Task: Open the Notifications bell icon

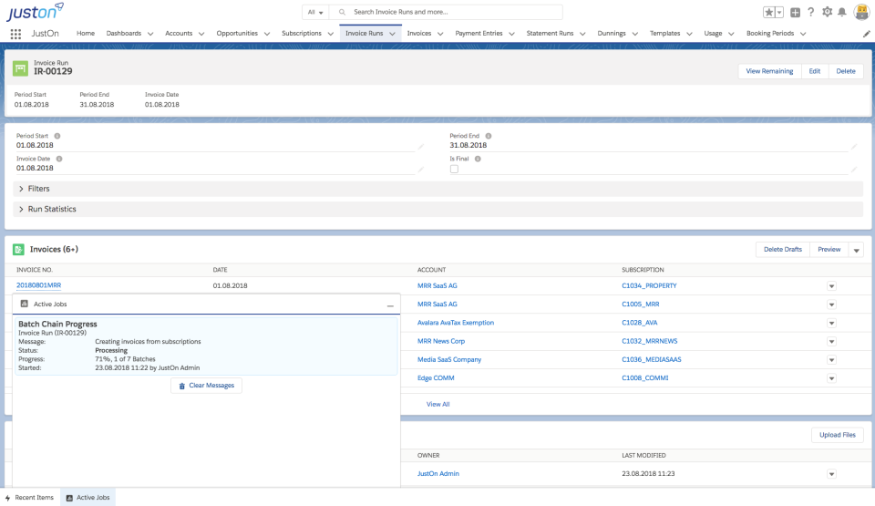Action: click(x=842, y=12)
